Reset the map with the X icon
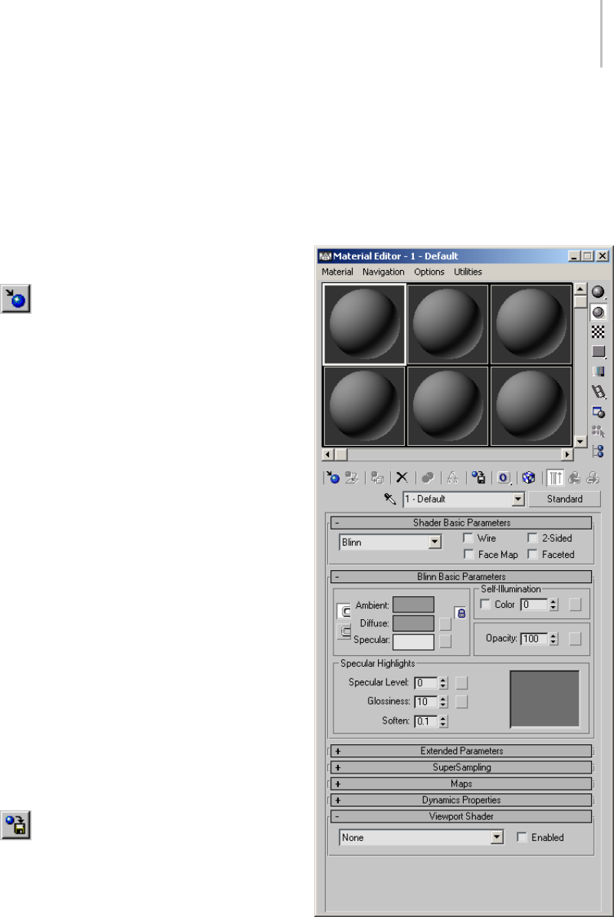 tap(402, 478)
